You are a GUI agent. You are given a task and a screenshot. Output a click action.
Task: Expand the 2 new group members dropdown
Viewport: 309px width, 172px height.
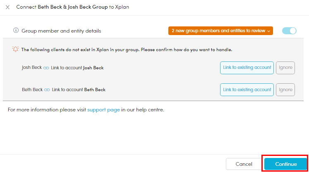[220, 31]
